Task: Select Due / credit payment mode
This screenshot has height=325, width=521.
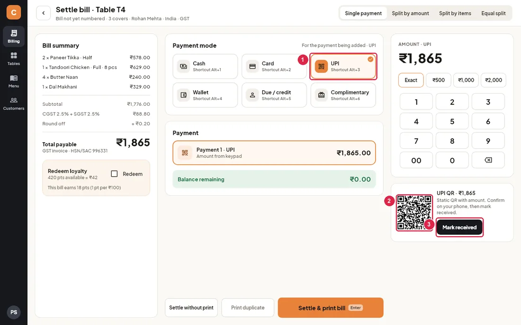Action: (x=274, y=95)
